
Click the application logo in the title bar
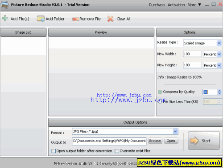click(x=5, y=4)
